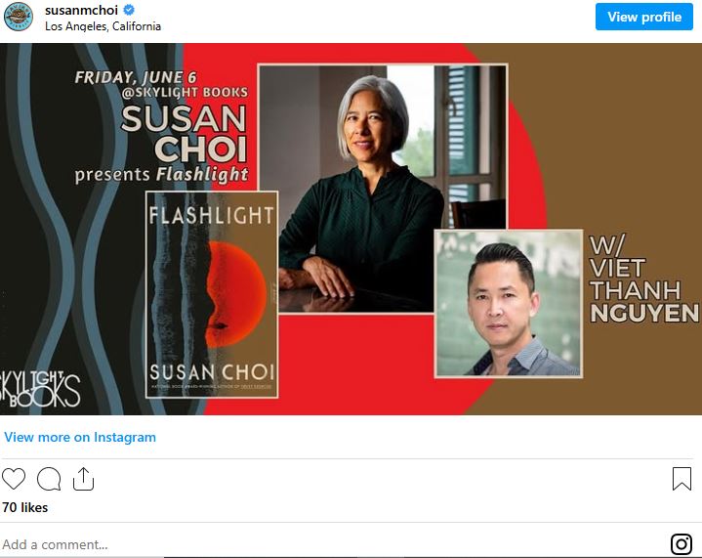Image resolution: width=702 pixels, height=558 pixels.
Task: View the 70 likes count
Action: point(25,507)
